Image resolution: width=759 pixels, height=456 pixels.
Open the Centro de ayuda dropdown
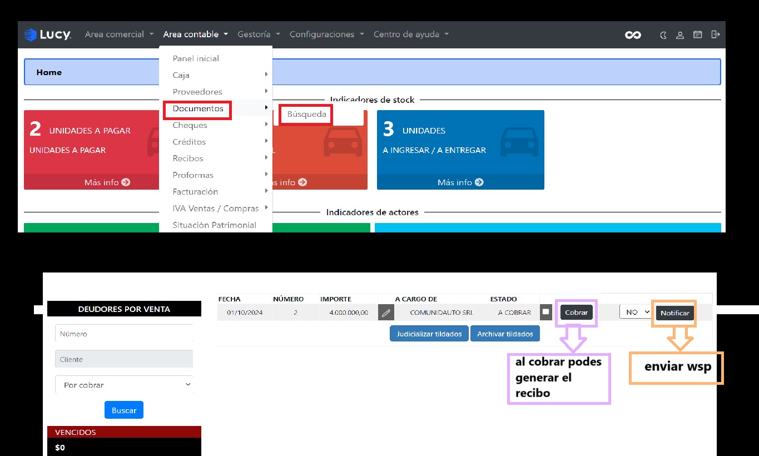click(411, 34)
